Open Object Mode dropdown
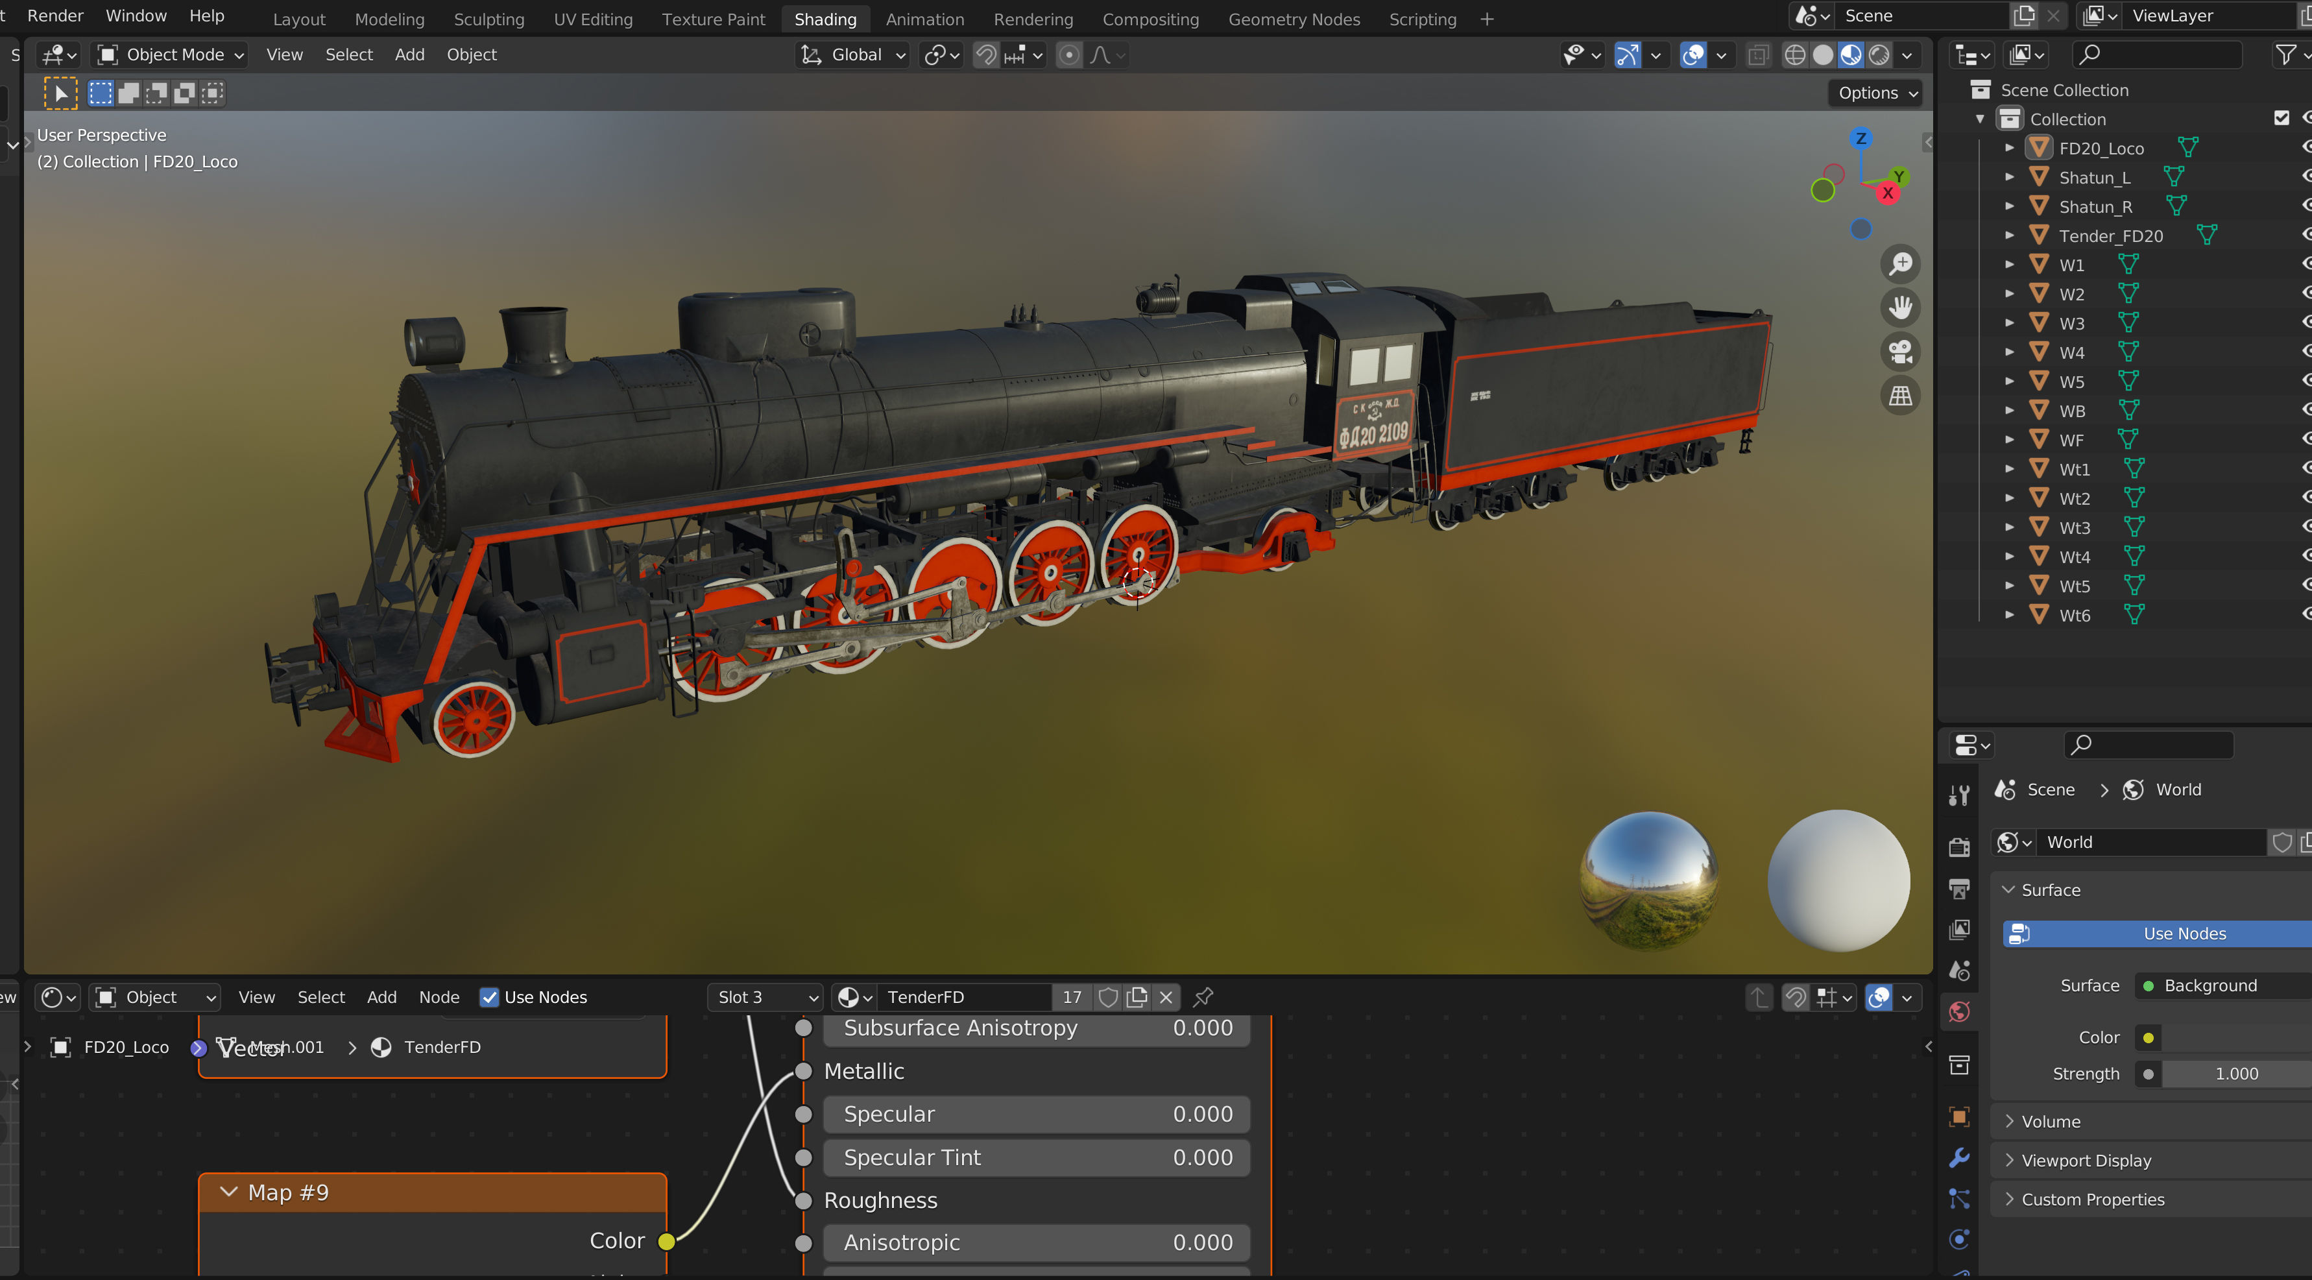2312x1280 pixels. [x=171, y=54]
